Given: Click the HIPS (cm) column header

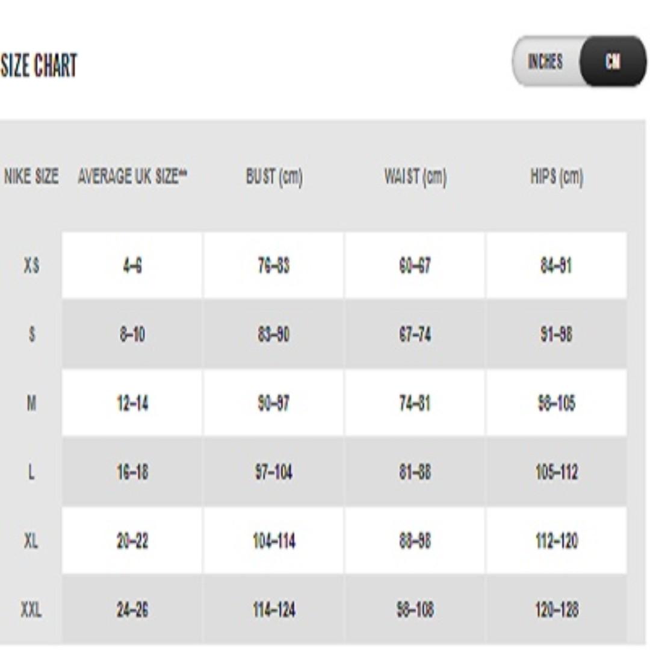Looking at the screenshot, I should (x=557, y=177).
